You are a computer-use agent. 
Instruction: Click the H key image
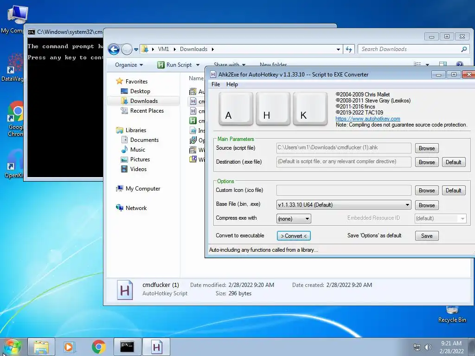pos(273,109)
